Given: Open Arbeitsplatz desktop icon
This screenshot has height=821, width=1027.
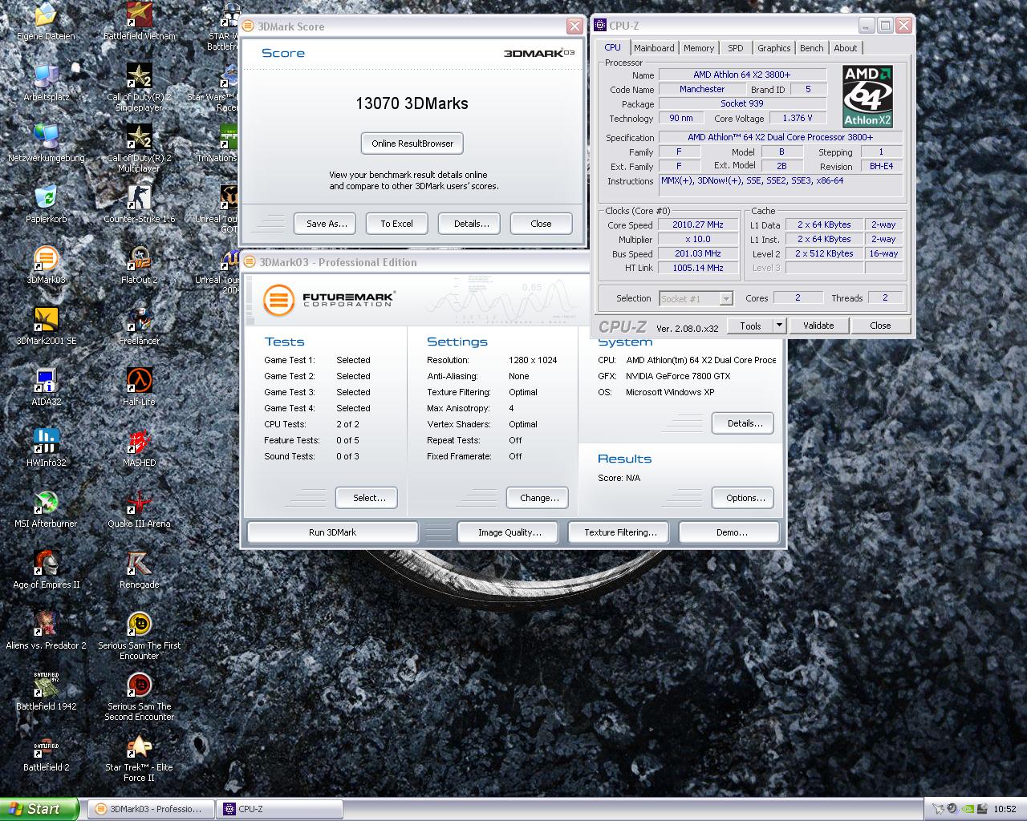Looking at the screenshot, I should pos(46,82).
